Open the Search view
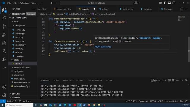Image resolution: width=190 pixels, height=107 pixels. [4, 18]
